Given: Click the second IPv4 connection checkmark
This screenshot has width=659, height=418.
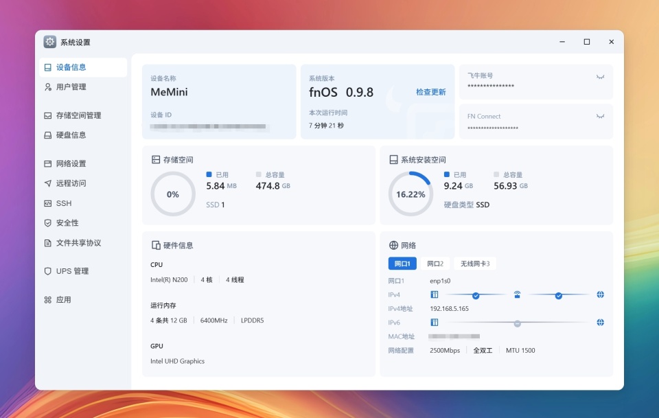Looking at the screenshot, I should point(559,296).
